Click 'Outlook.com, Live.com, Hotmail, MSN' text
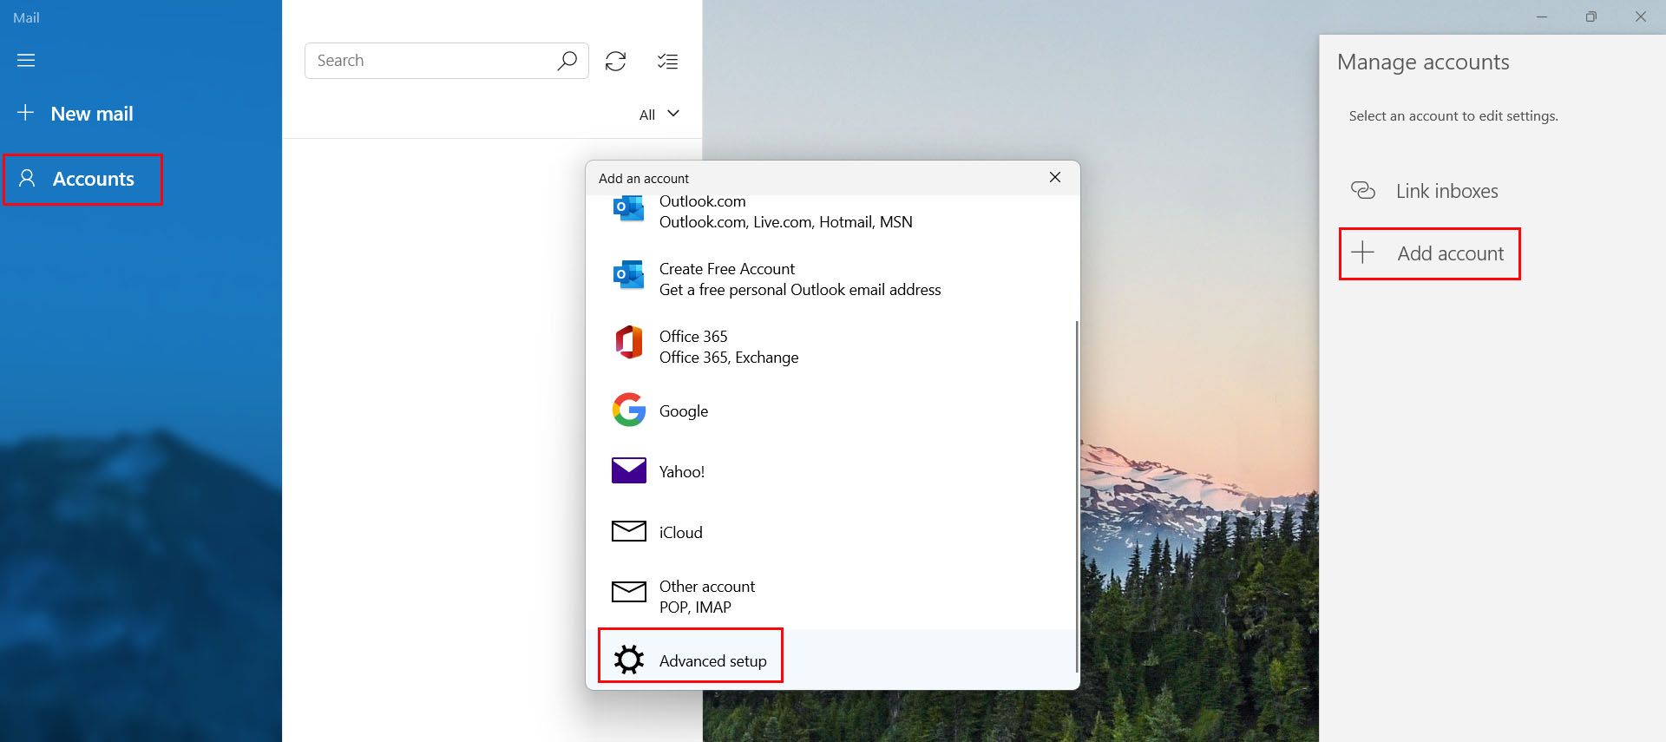Screen dimensions: 1666x742 [x=786, y=222]
